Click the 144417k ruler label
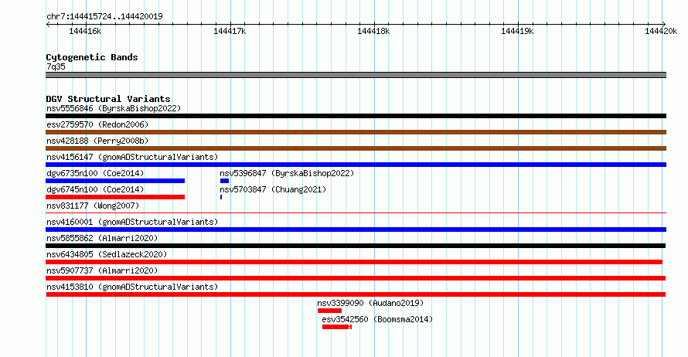Image resolution: width=688 pixels, height=357 pixels. tap(230, 31)
